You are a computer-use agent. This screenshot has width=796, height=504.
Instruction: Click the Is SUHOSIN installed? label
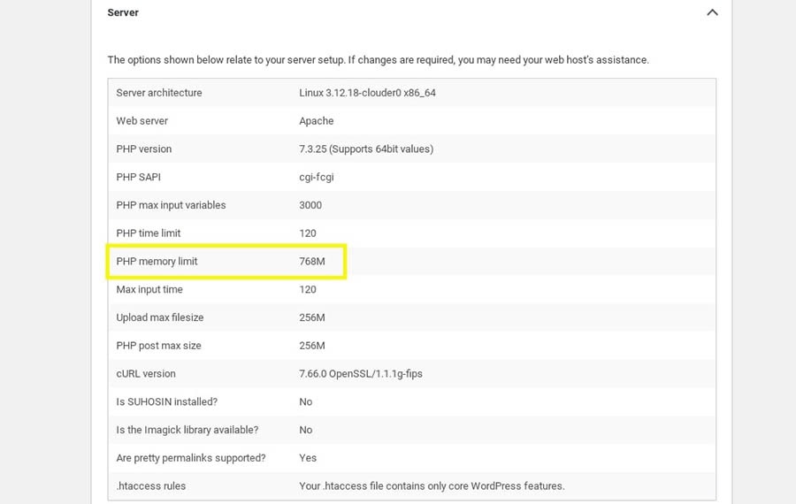[166, 401]
